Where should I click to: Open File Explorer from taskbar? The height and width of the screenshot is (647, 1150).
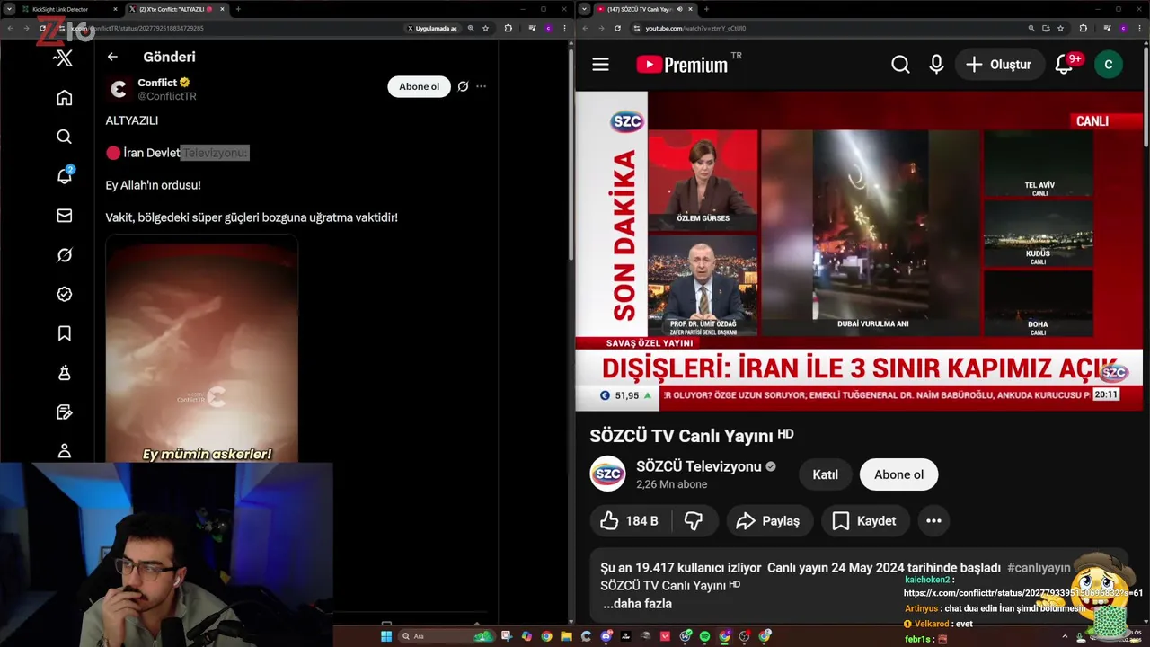566,636
